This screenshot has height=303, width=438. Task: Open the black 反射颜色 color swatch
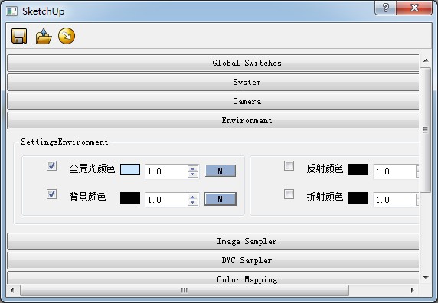coord(358,170)
